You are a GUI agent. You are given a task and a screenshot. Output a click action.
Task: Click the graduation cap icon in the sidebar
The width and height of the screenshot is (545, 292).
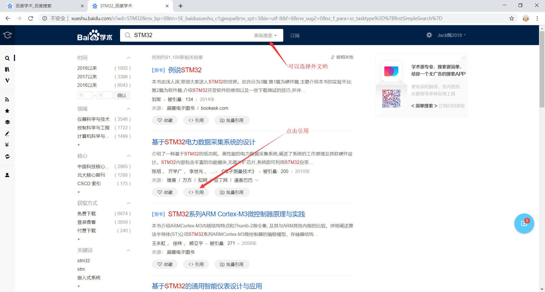click(7, 35)
